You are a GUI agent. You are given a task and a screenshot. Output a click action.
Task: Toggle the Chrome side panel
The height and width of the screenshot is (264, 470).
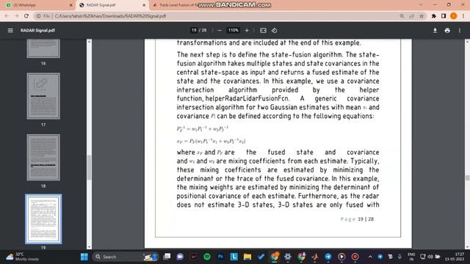coord(444,16)
